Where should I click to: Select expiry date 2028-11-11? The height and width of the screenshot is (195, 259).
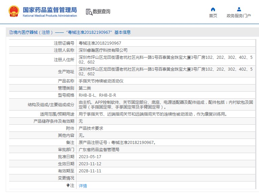(x=90, y=171)
